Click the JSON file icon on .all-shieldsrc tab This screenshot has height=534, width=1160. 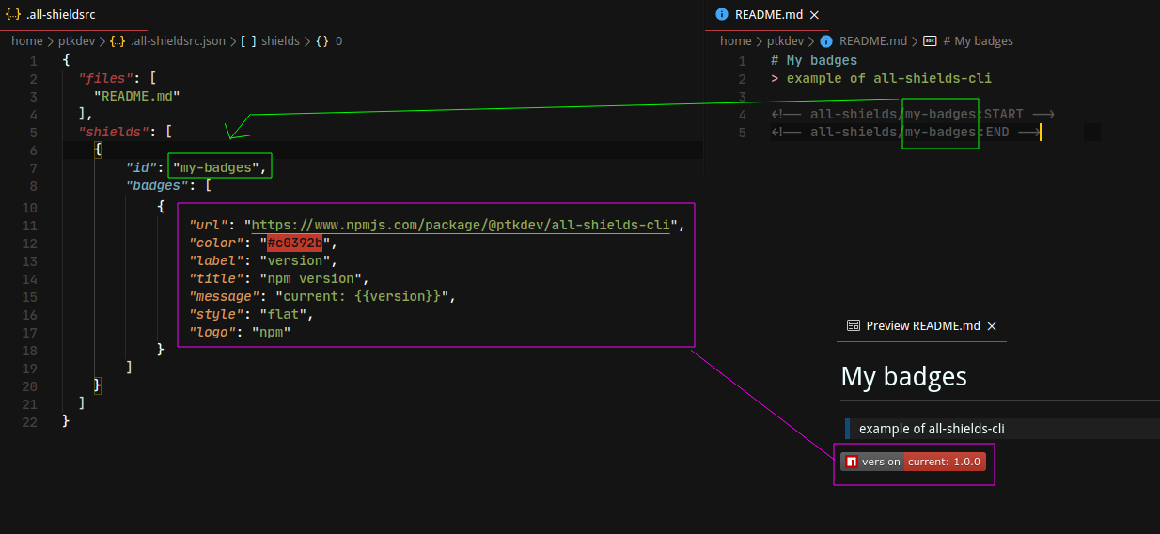coord(13,15)
